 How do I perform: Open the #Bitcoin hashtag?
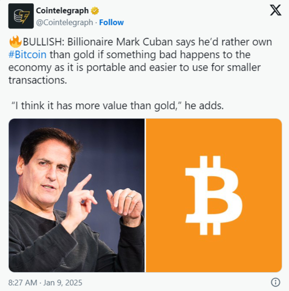pyautogui.click(x=27, y=55)
